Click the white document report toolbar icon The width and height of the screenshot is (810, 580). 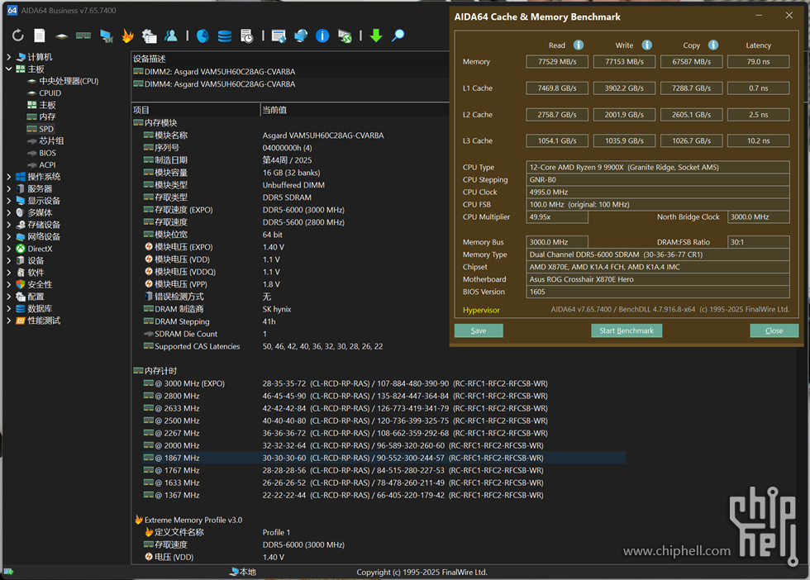coord(40,36)
